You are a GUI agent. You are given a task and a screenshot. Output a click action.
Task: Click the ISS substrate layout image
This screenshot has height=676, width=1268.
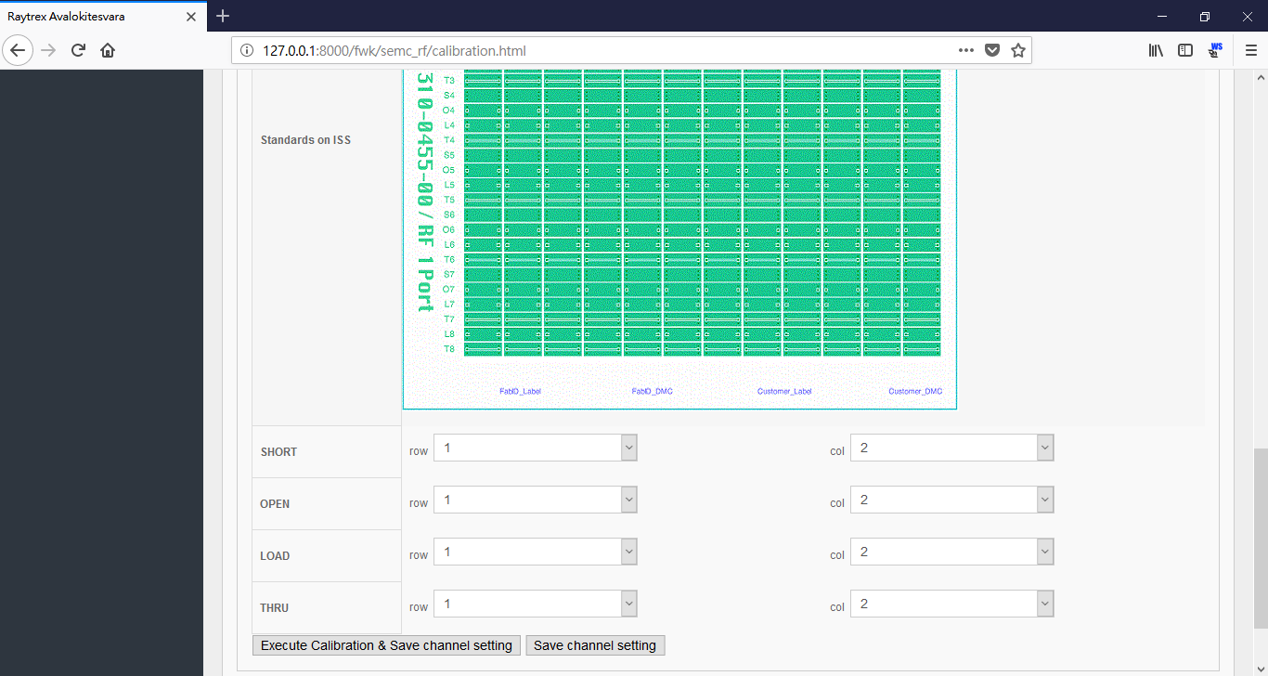click(679, 239)
